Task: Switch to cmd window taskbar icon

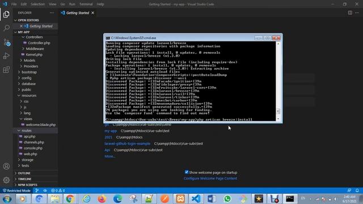Action: (290, 199)
